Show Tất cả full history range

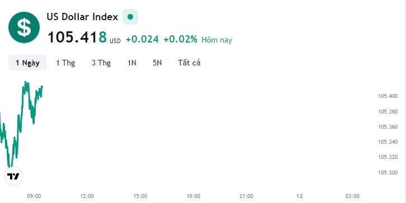pyautogui.click(x=189, y=63)
